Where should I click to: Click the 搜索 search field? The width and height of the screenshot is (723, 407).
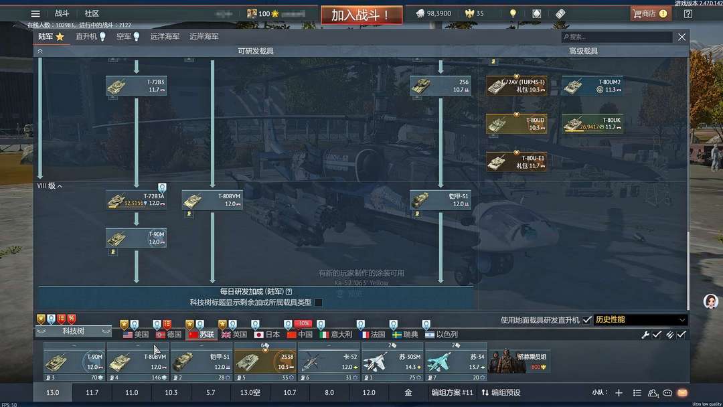point(617,37)
